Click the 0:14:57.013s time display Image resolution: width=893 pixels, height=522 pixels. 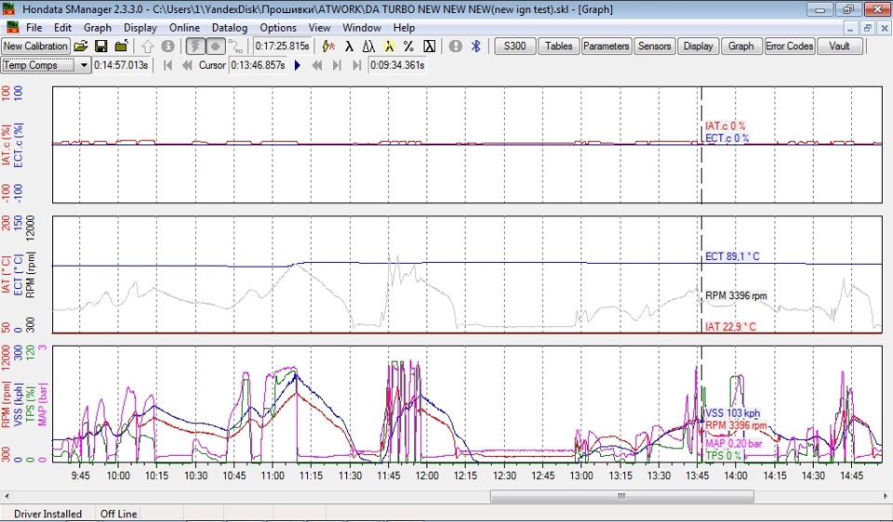[x=121, y=65]
